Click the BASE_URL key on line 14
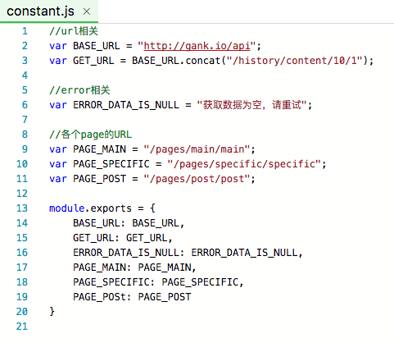This screenshot has width=394, height=343. click(x=97, y=223)
